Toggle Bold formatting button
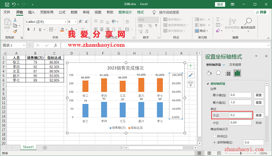Image resolution: width=272 pixels, height=156 pixels. pos(28,30)
